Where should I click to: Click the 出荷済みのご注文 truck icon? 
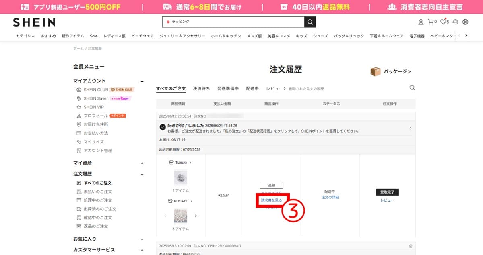coord(80,209)
